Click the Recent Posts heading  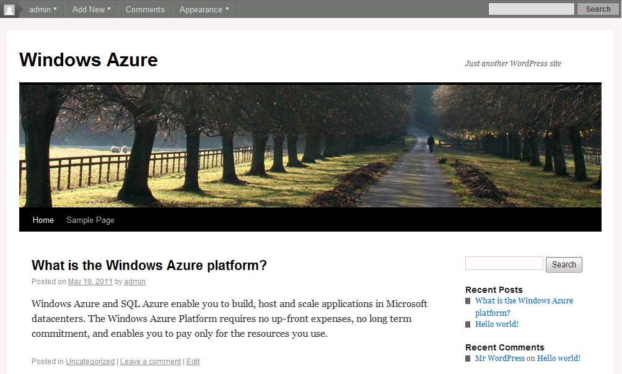click(x=494, y=290)
